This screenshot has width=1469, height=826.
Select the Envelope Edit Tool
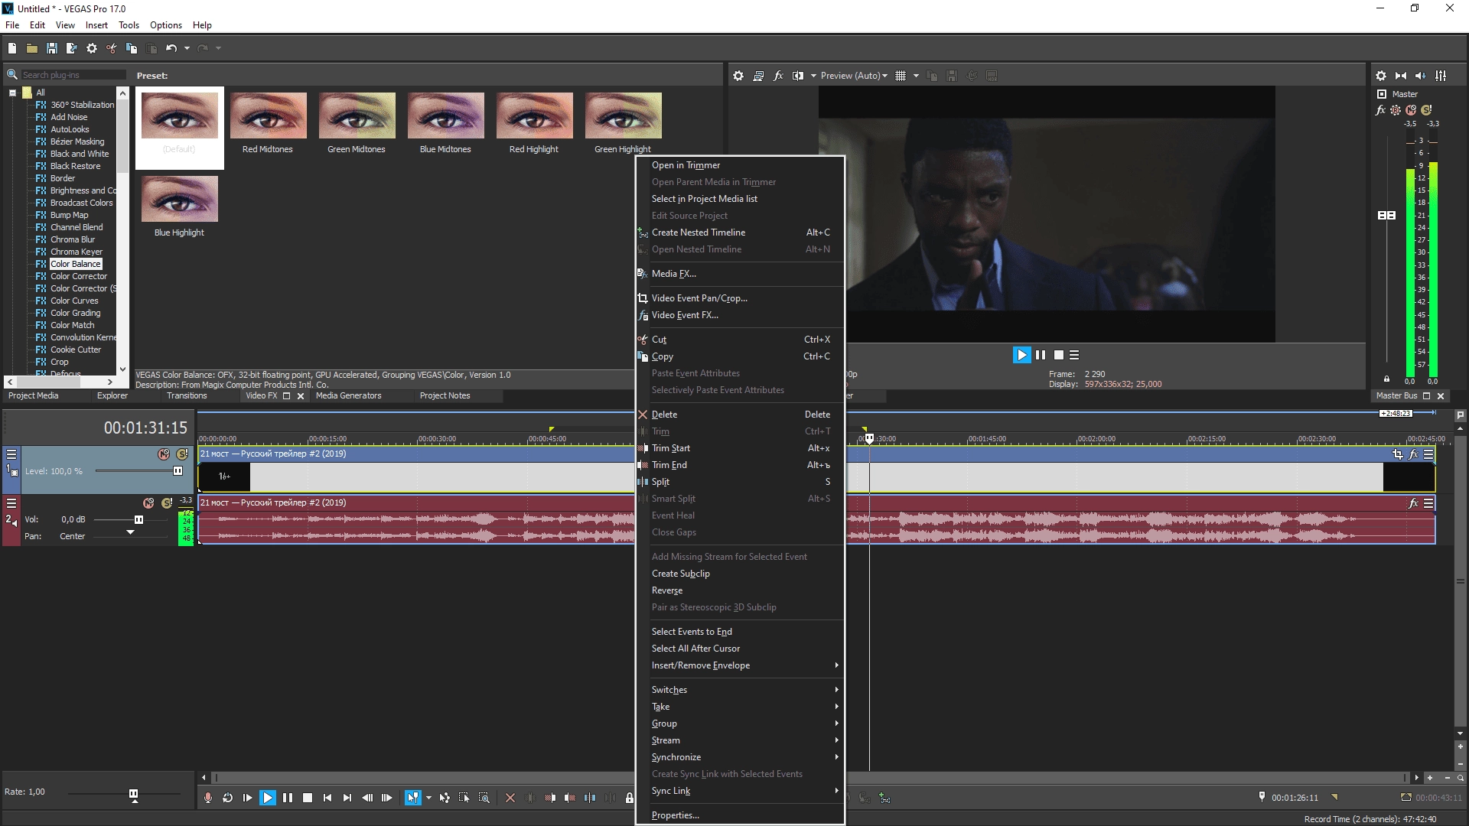[x=445, y=798]
